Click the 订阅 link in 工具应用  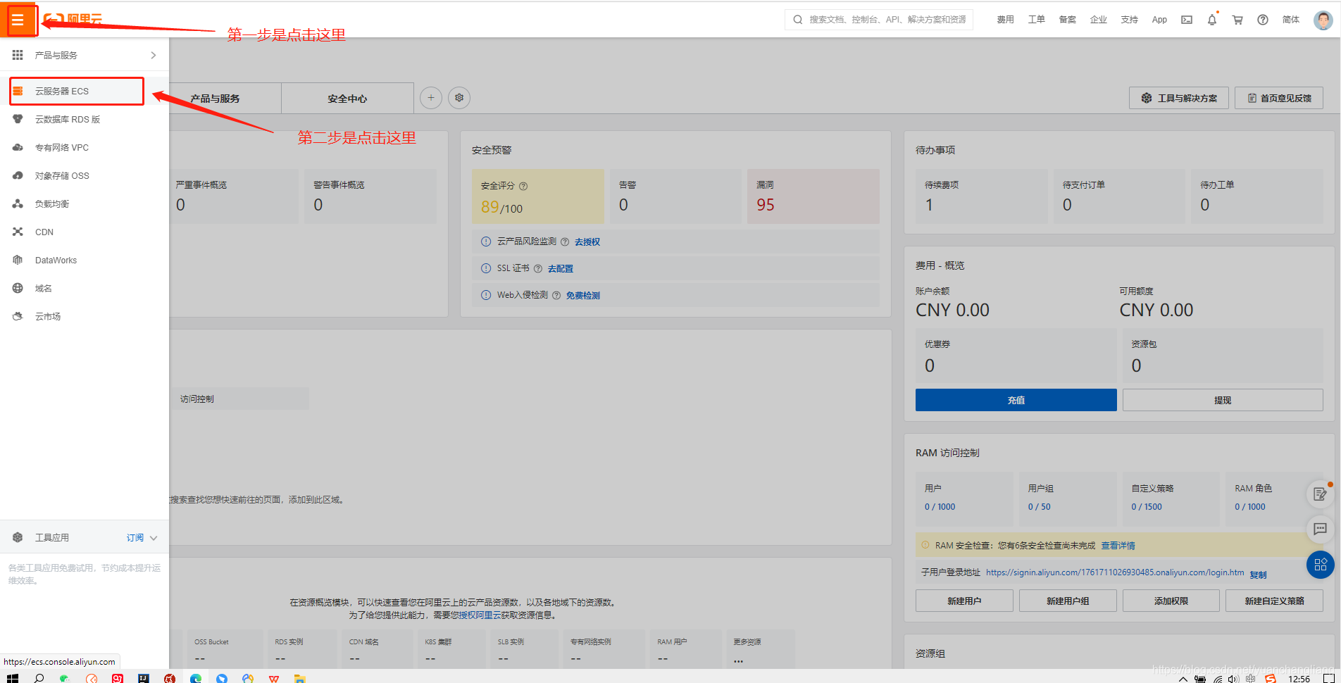pos(135,538)
